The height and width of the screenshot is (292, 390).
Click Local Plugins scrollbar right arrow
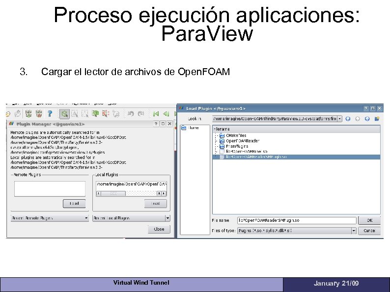coord(164,193)
